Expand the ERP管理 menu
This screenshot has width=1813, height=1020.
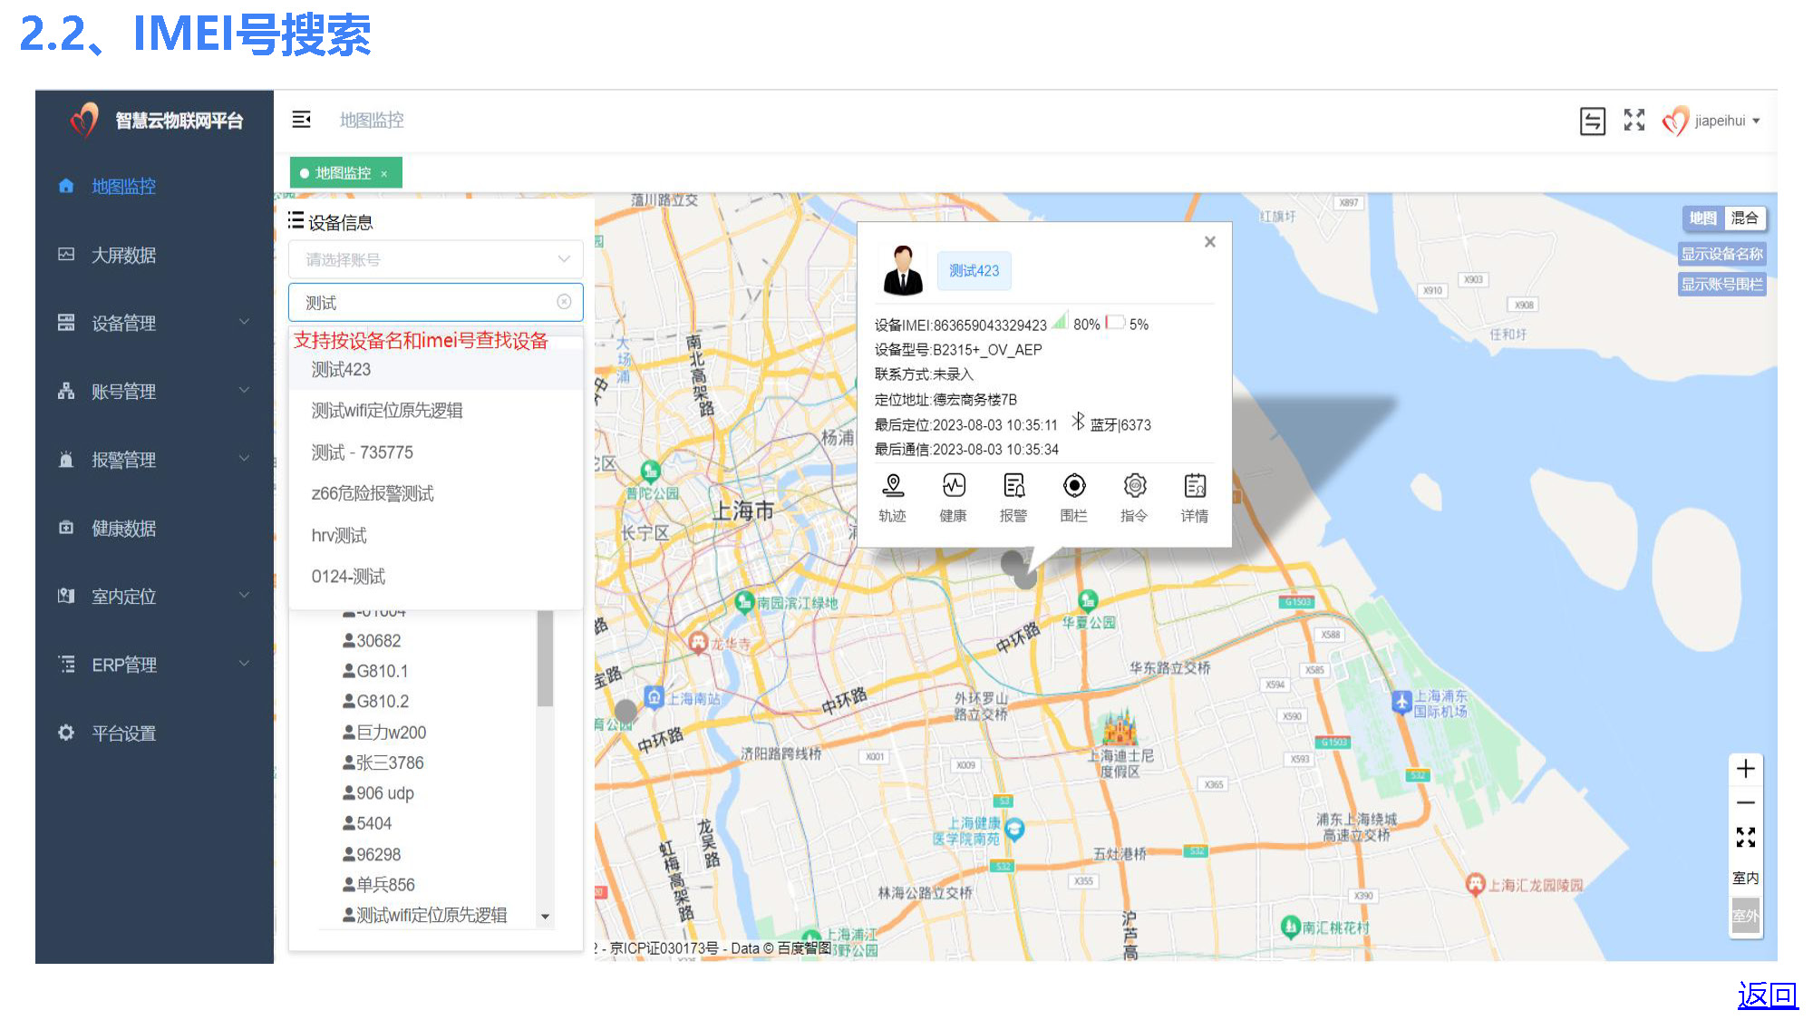pyautogui.click(x=154, y=665)
